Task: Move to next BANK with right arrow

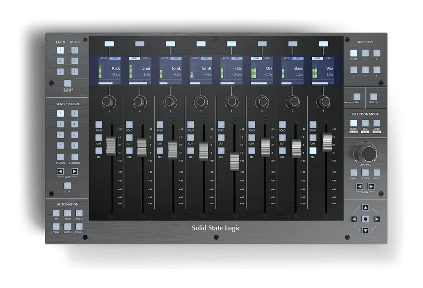Action: click(371, 187)
